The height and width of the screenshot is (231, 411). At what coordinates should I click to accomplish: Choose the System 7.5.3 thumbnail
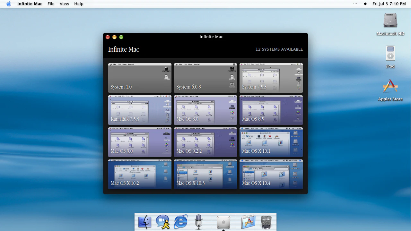tap(271, 78)
